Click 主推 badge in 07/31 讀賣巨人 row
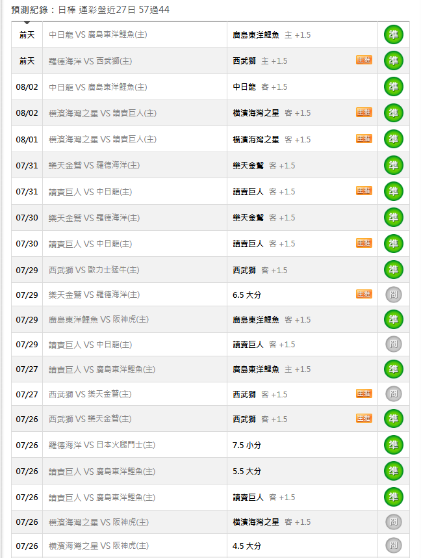 [364, 191]
